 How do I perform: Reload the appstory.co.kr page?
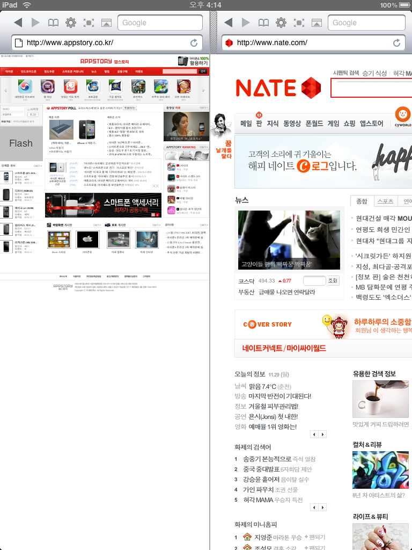click(194, 43)
